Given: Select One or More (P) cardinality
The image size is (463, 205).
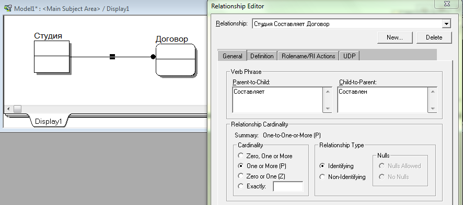Looking at the screenshot, I should click(241, 166).
